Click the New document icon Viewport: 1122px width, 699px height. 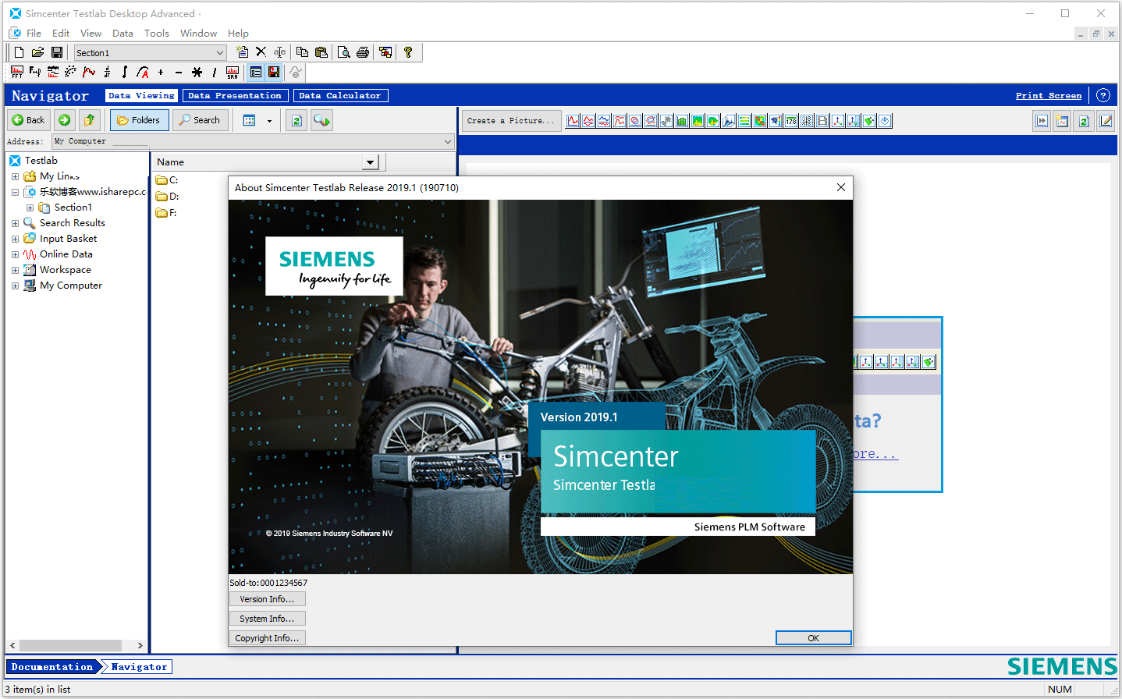click(x=19, y=52)
